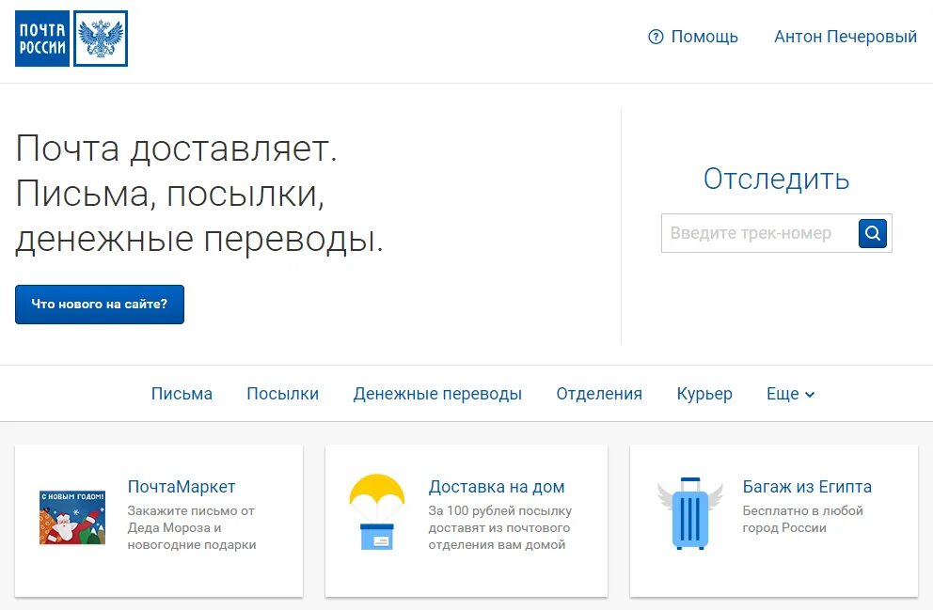933x610 pixels.
Task: Switch to the Посылки tab
Action: pos(283,394)
